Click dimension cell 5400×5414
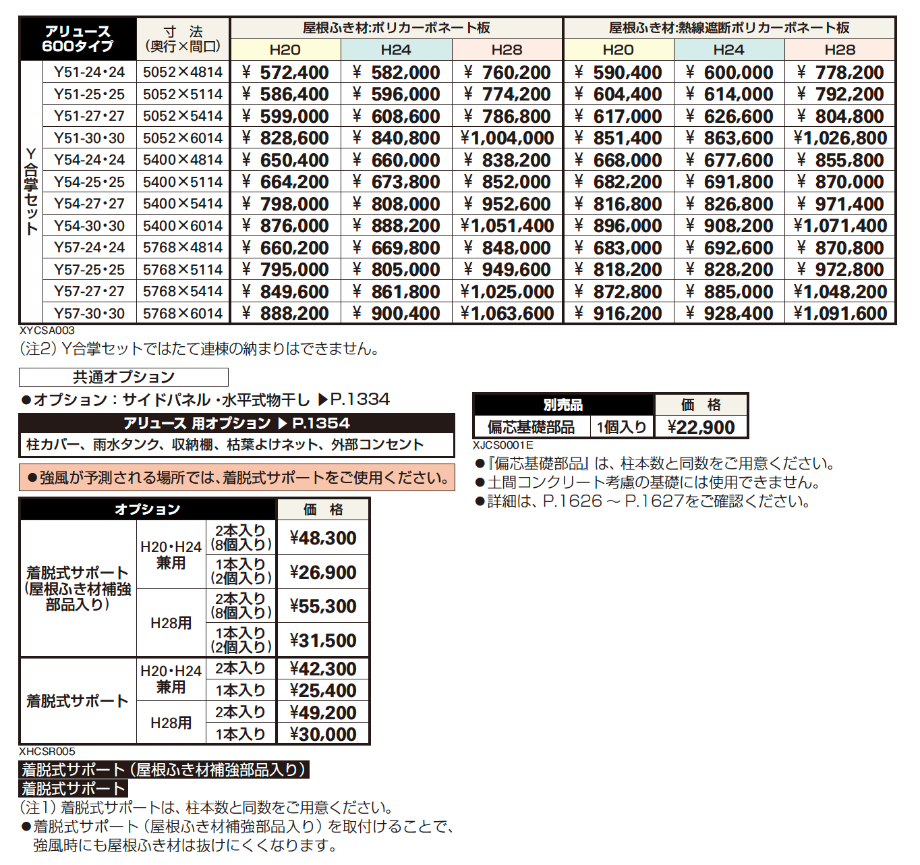 point(183,204)
